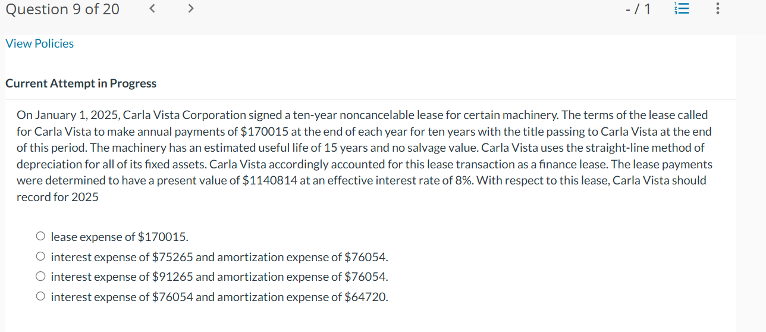
Task: Select radio button for lease expense of $170015
Action: pos(40,237)
